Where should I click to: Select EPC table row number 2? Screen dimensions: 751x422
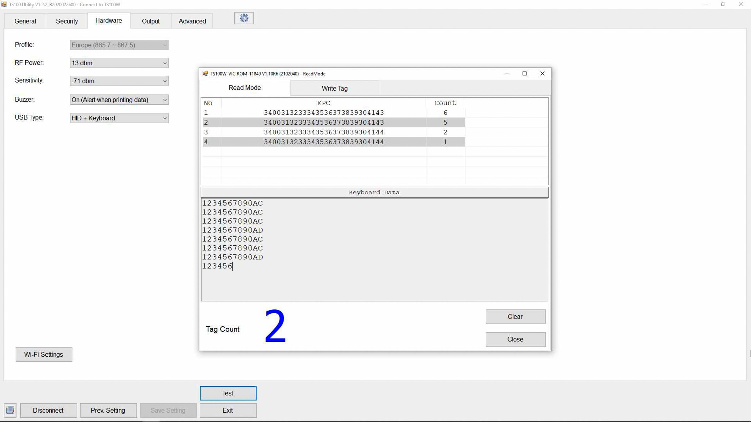pyautogui.click(x=333, y=122)
